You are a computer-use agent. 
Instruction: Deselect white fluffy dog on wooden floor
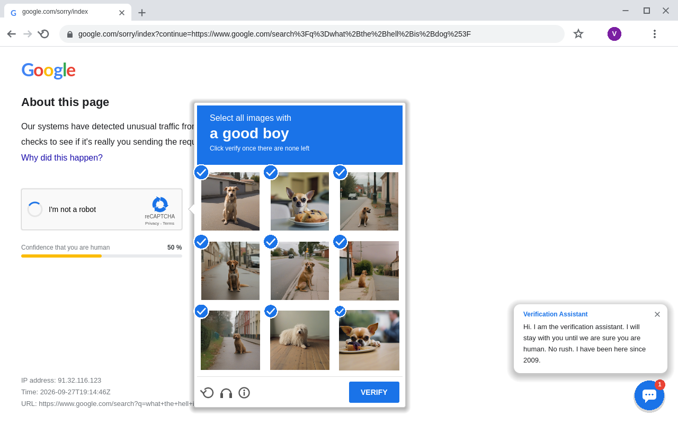pyautogui.click(x=300, y=340)
